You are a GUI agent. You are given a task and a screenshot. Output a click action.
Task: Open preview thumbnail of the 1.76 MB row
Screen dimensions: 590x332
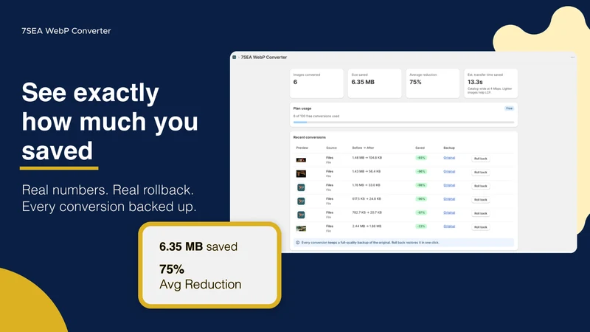pyautogui.click(x=301, y=187)
